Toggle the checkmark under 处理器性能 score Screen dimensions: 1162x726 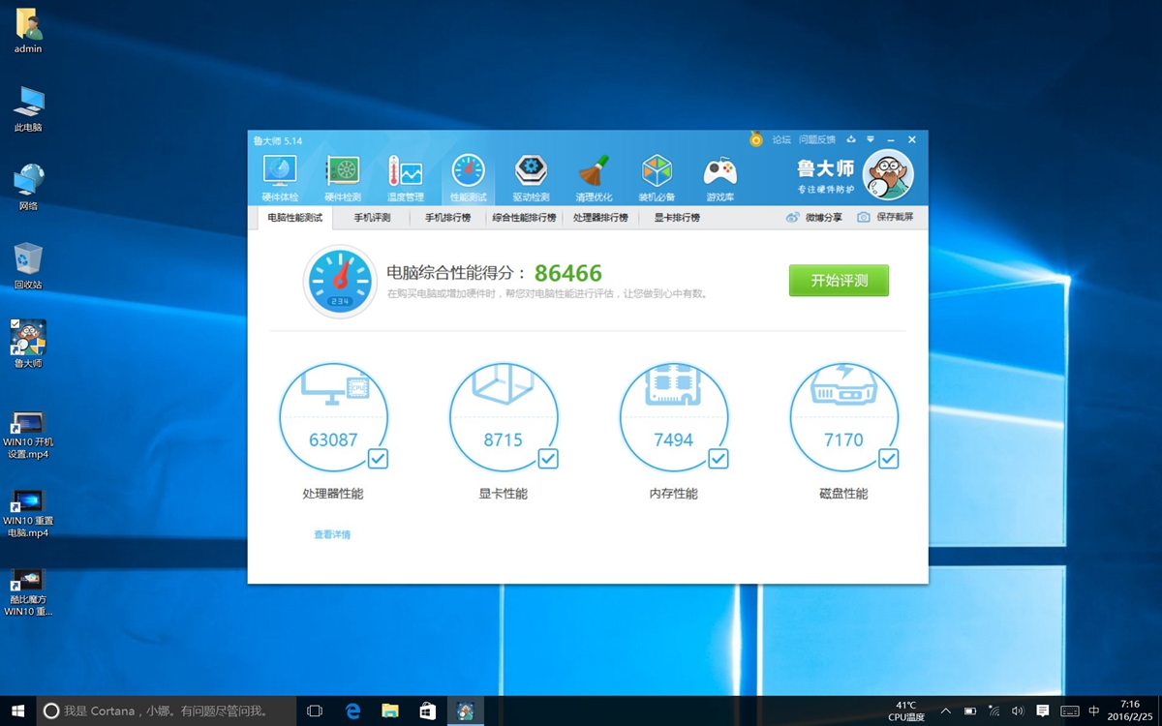[x=378, y=459]
